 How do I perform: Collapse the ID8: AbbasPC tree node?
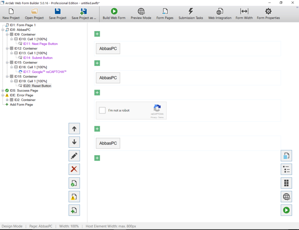point(3,30)
